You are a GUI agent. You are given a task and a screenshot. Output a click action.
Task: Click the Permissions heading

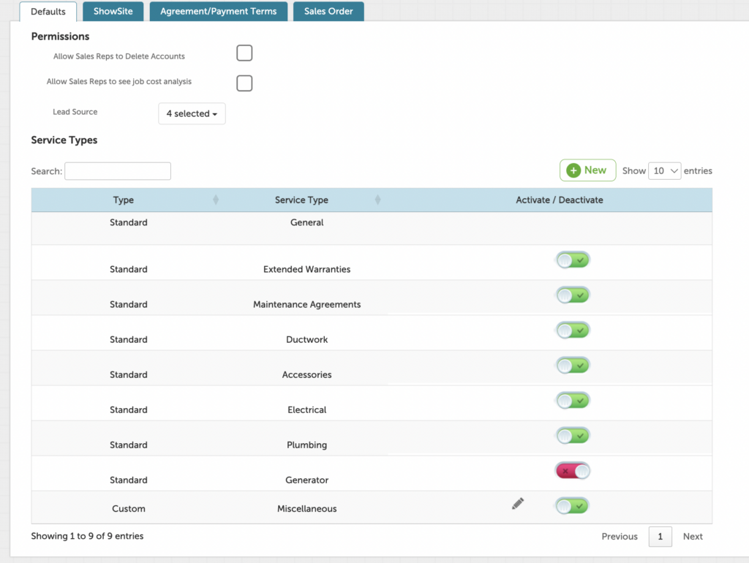pyautogui.click(x=60, y=37)
